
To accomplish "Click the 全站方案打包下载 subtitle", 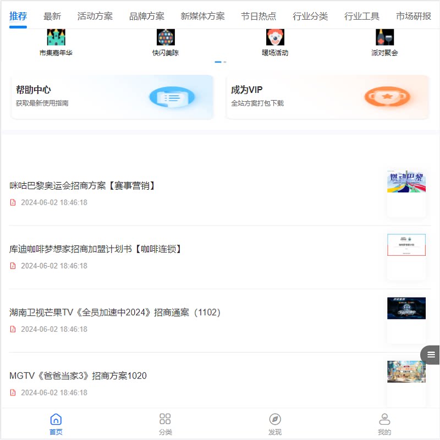I will [257, 103].
